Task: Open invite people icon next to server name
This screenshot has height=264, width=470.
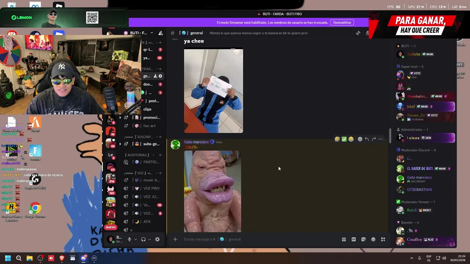Action: coord(160,33)
